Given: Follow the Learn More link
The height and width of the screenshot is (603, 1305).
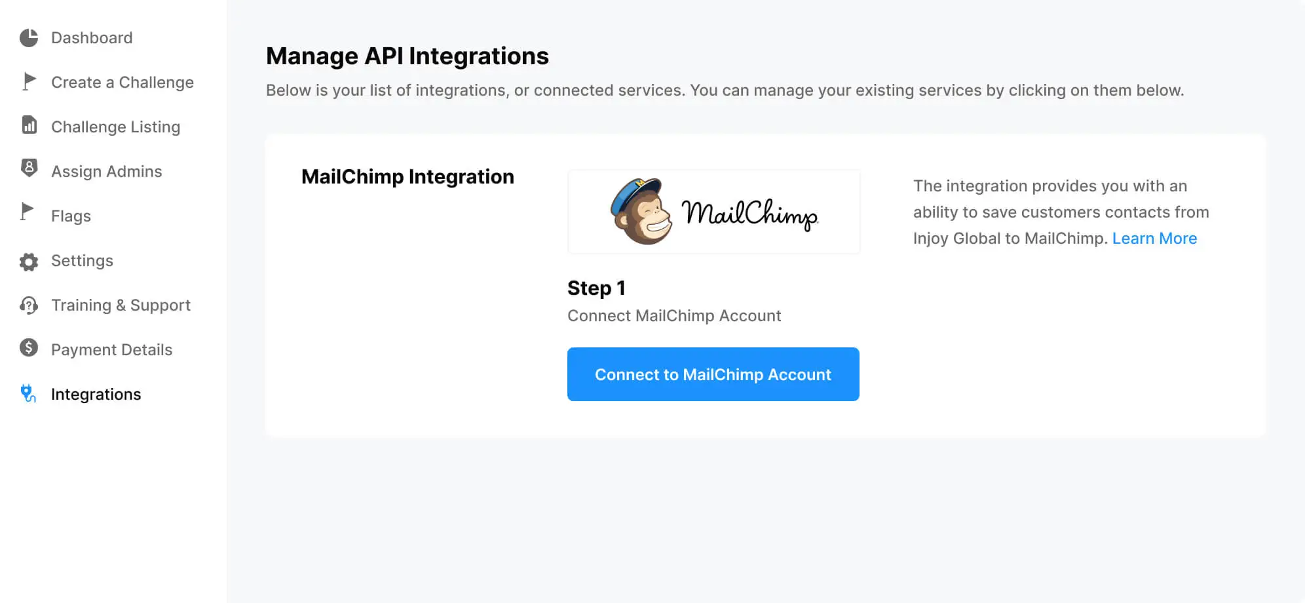Looking at the screenshot, I should click(x=1154, y=239).
